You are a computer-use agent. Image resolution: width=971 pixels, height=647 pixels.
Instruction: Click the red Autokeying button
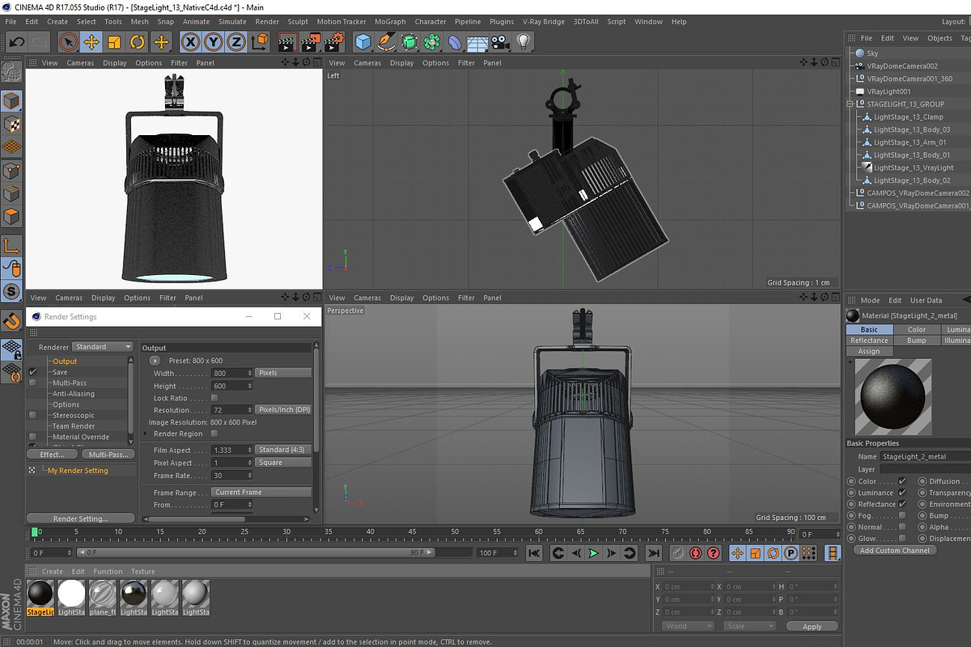695,553
